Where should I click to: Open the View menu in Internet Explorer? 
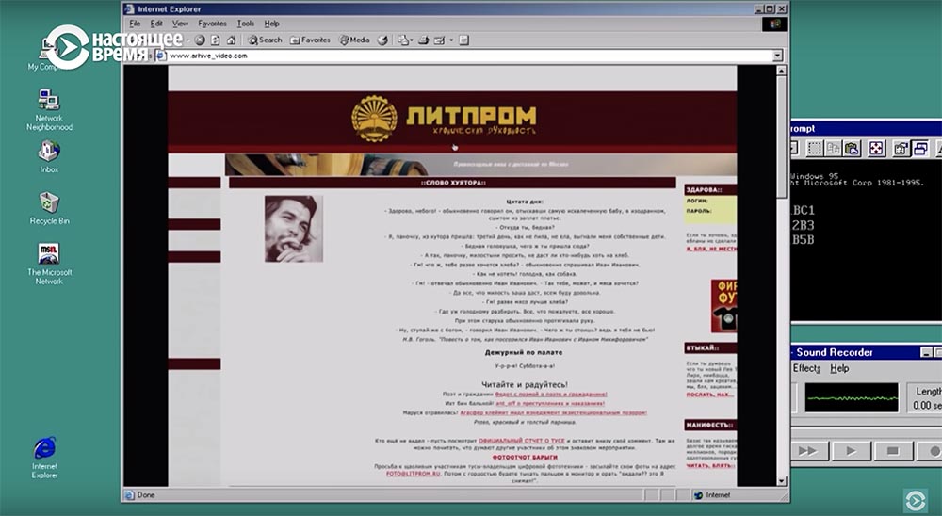click(x=180, y=24)
